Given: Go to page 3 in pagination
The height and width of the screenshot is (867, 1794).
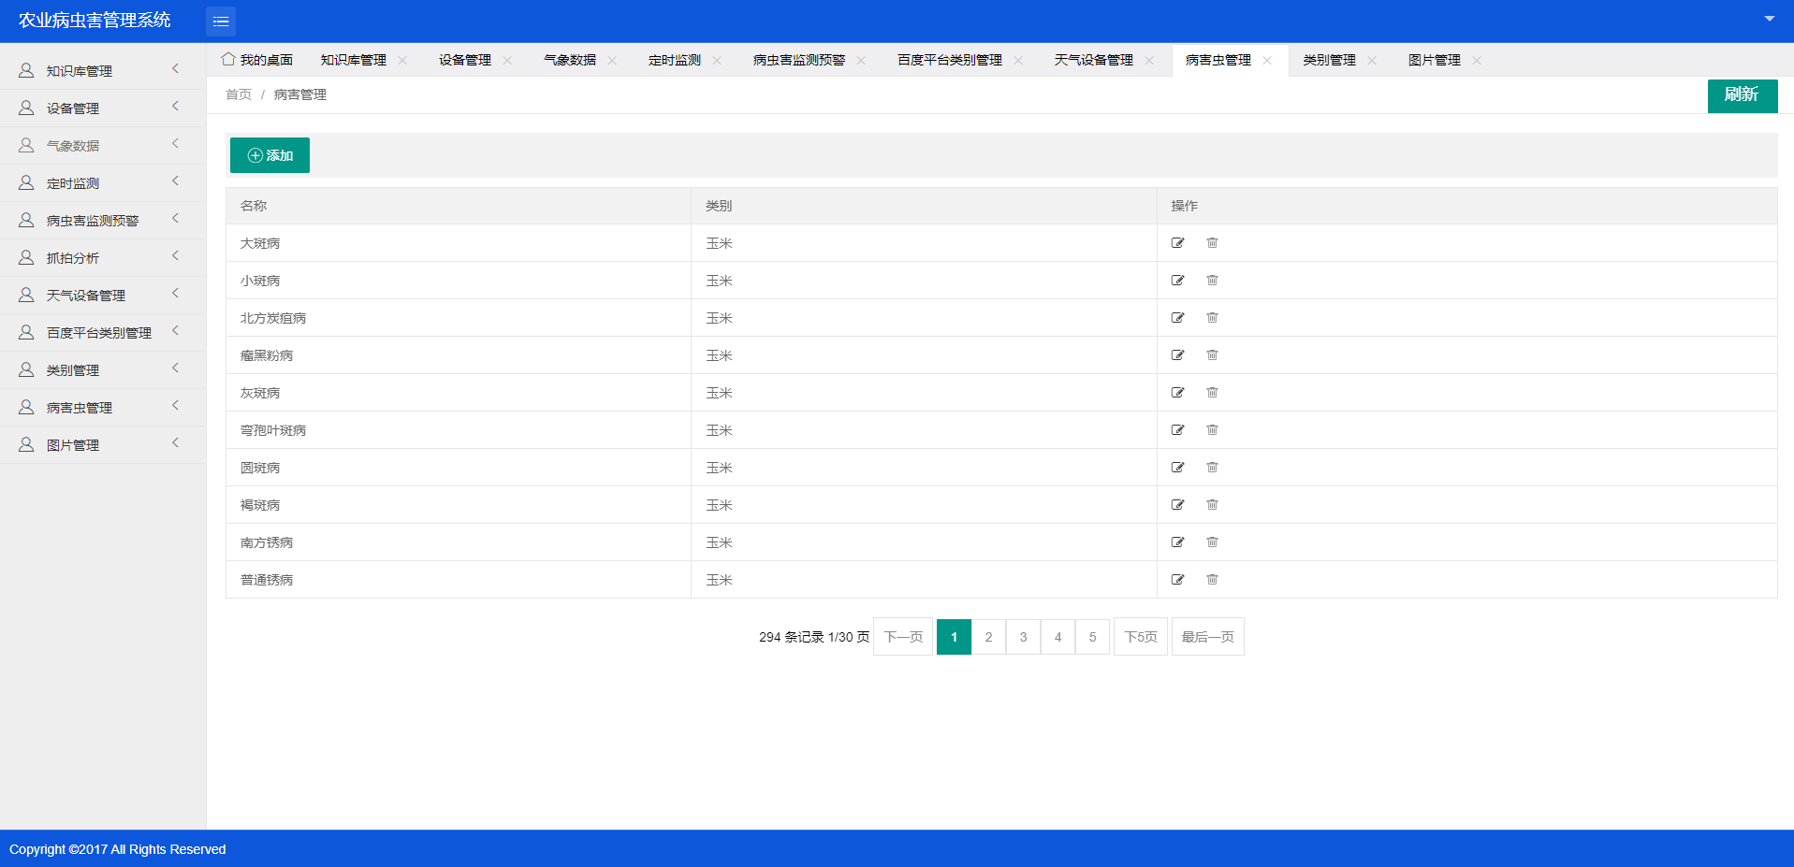Looking at the screenshot, I should click(x=1023, y=637).
